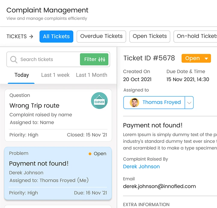Show the Open Tickets tab

pyautogui.click(x=150, y=36)
